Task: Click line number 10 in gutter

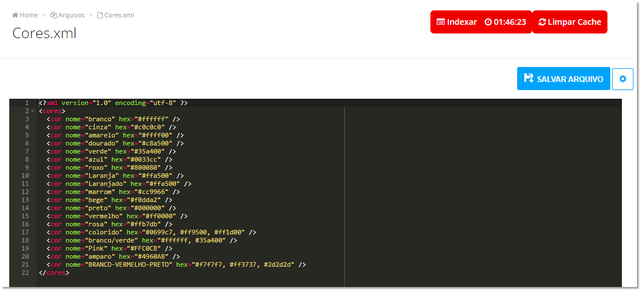Action: click(25, 176)
